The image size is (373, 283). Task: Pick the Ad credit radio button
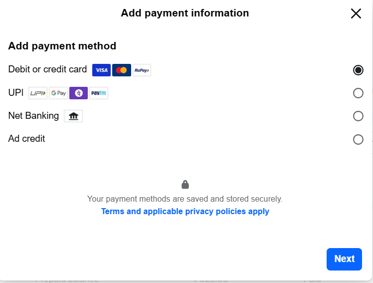pyautogui.click(x=358, y=139)
